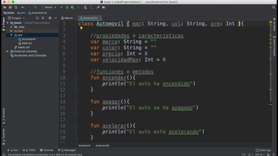The height and width of the screenshot is (156, 278).
Task: Open Settings with the wrench icon
Action: pos(98,7)
